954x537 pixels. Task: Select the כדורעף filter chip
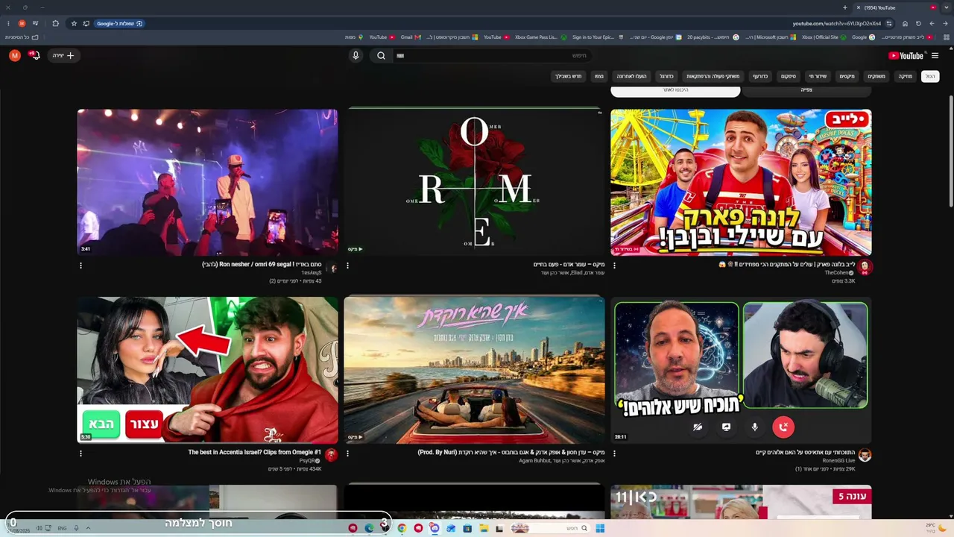tap(759, 76)
